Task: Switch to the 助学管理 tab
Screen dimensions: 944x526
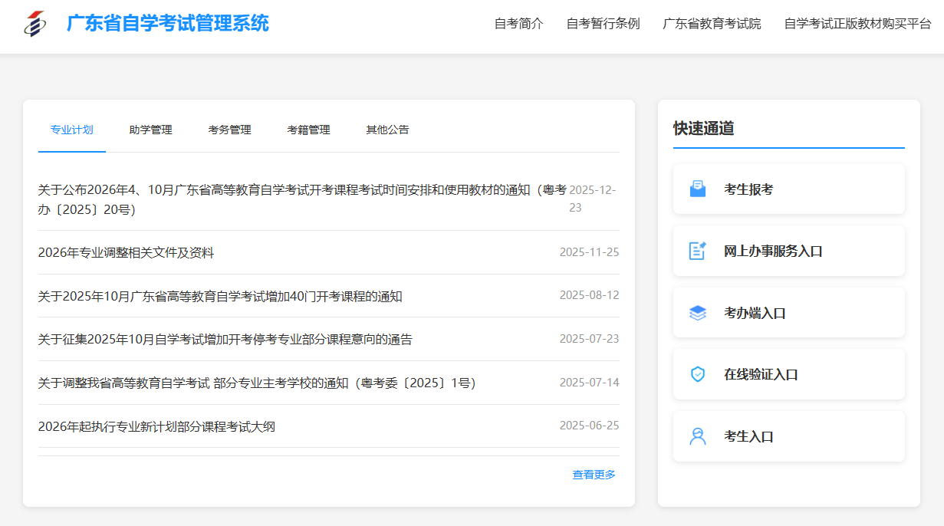Action: 150,130
